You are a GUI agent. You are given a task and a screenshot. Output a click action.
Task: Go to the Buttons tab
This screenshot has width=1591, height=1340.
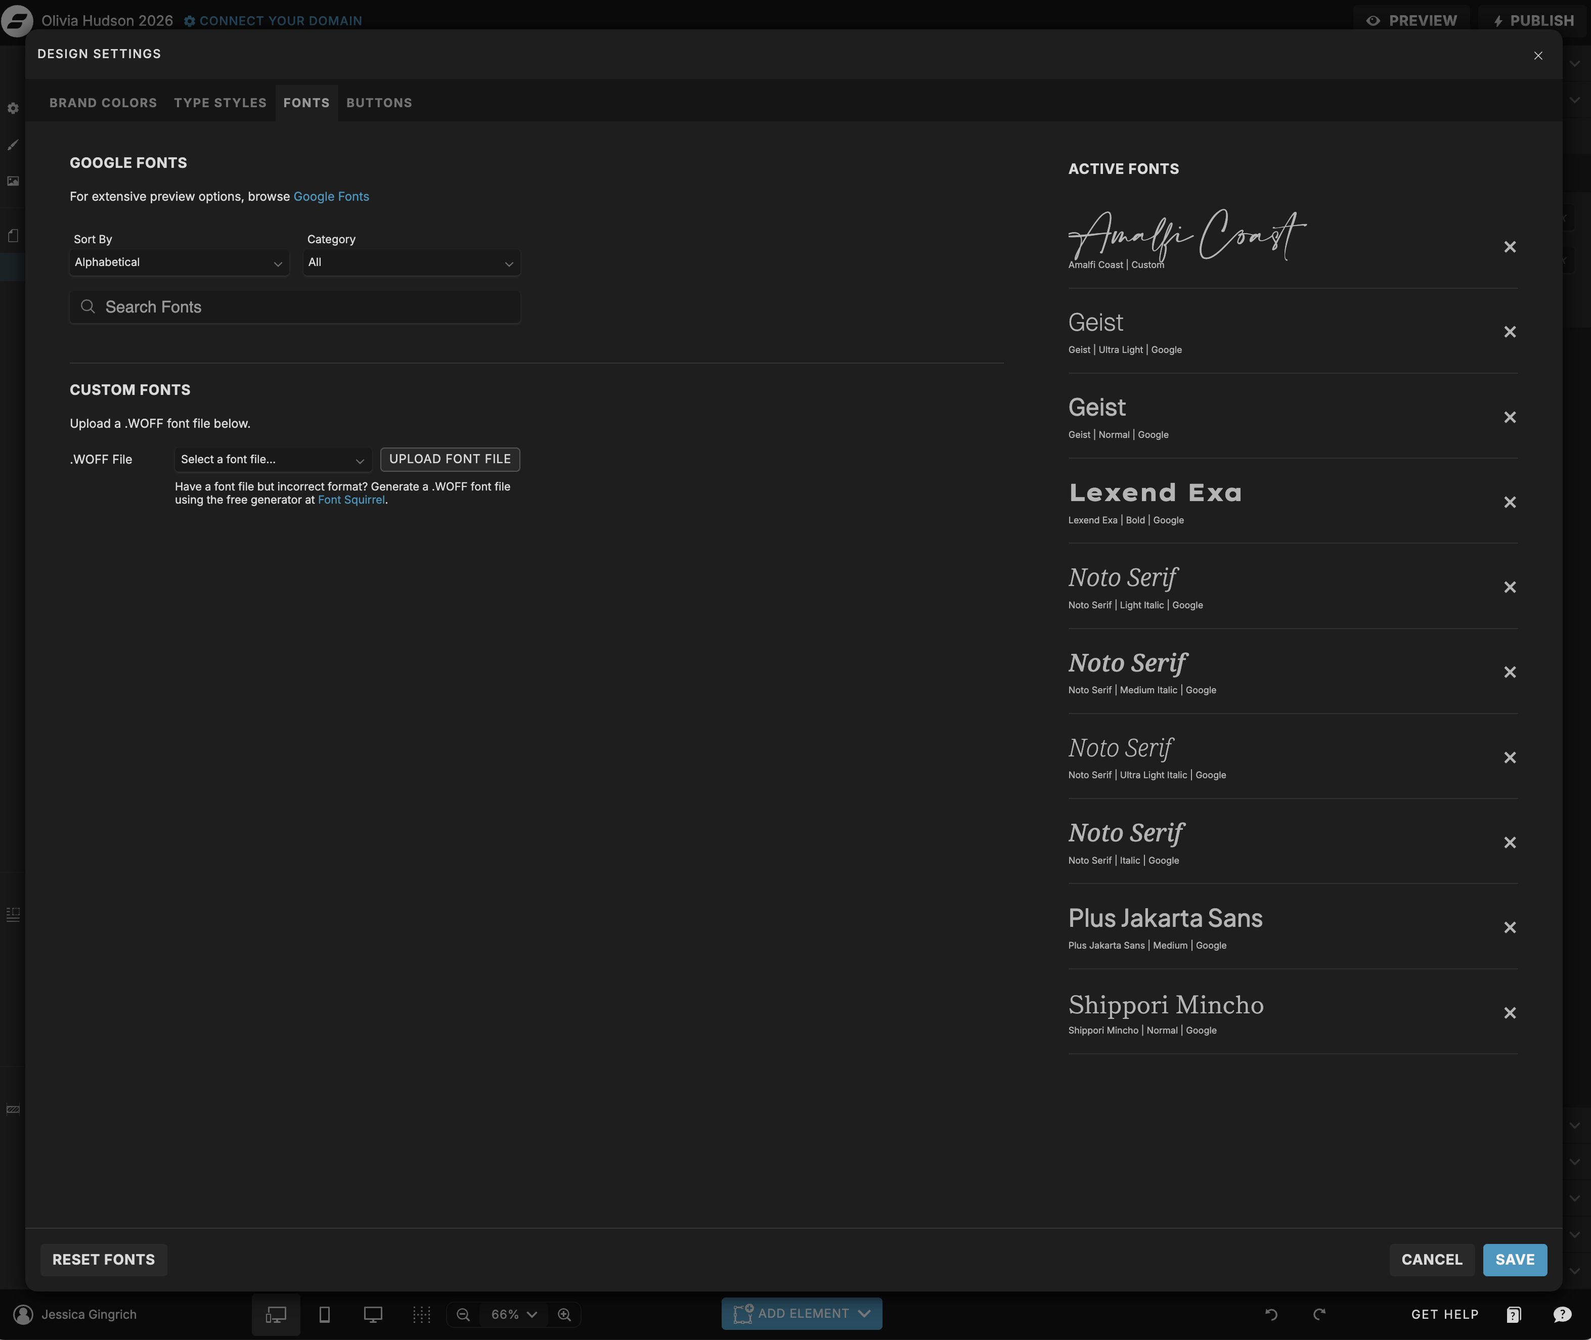point(379,103)
